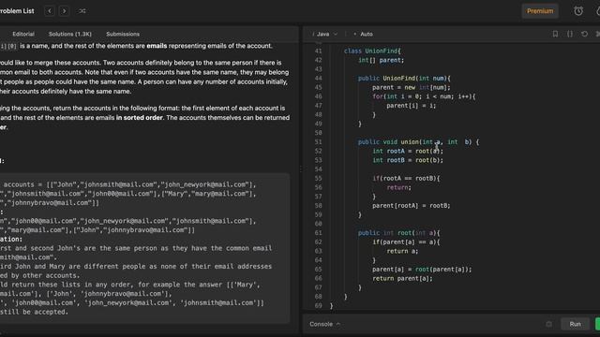Click 'return parent[a];' line
The width and height of the screenshot is (600, 337).
pyautogui.click(x=402, y=279)
